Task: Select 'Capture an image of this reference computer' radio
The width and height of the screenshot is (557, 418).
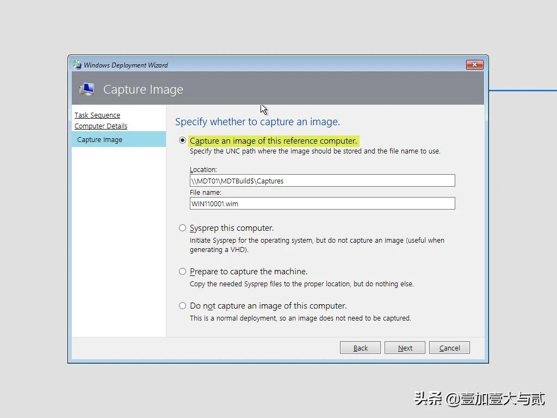Action: coord(182,140)
